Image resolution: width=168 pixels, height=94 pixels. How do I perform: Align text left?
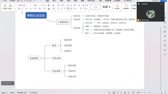[x=58, y=9]
